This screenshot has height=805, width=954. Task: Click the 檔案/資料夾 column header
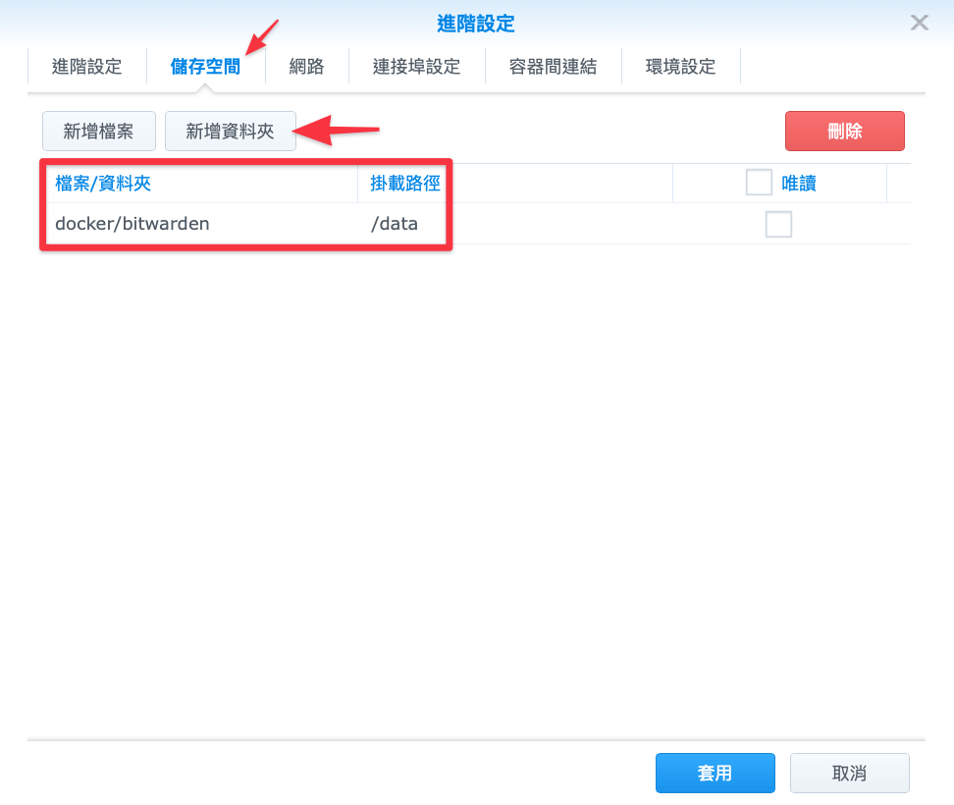point(202,184)
